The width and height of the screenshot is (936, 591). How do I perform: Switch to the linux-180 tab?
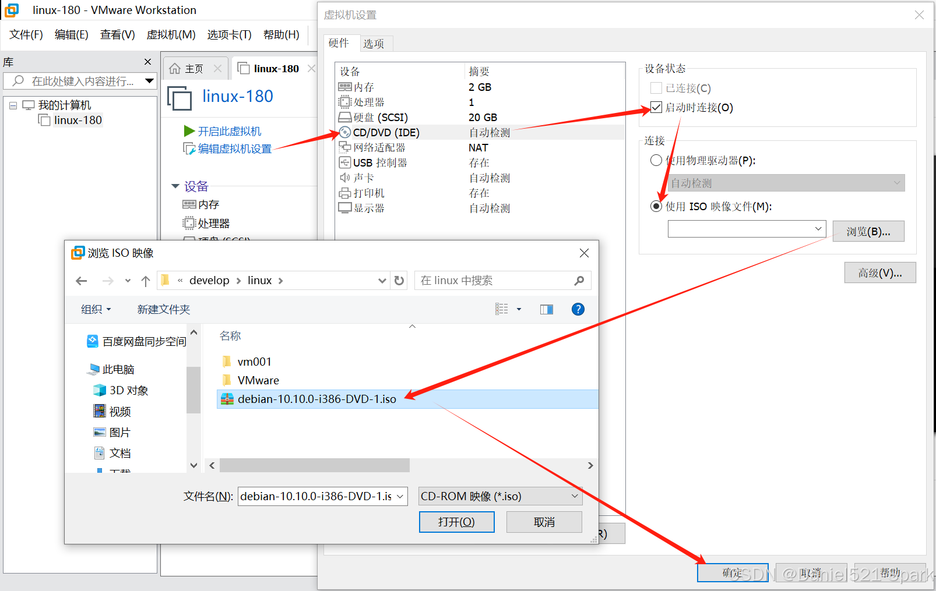click(x=276, y=69)
